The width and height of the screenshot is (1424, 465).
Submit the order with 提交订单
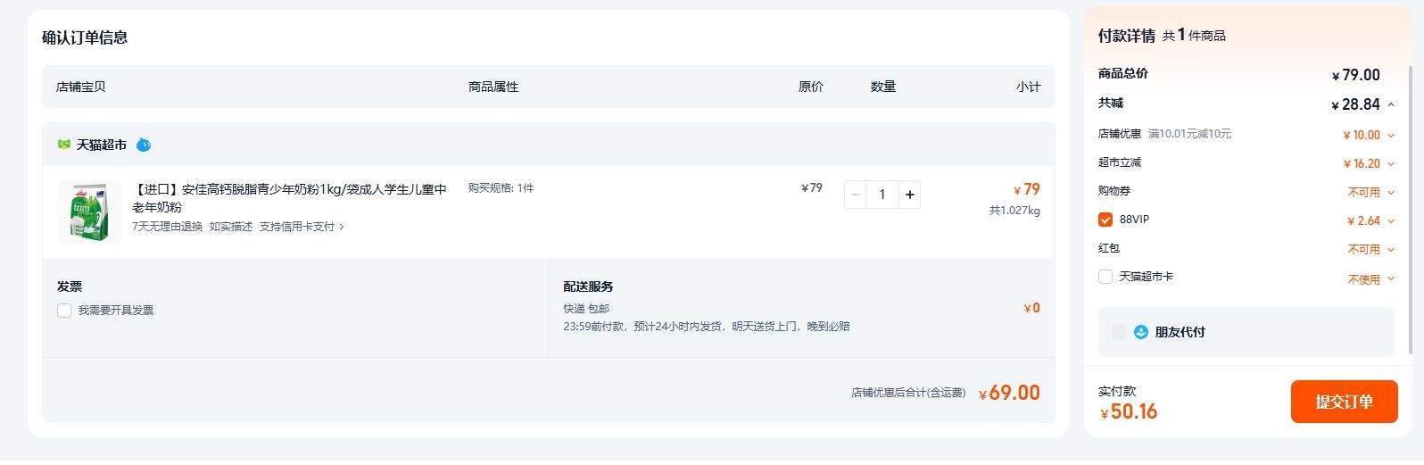pos(1344,402)
